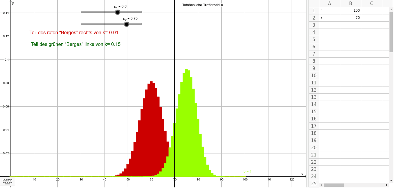Click the spreadsheet scroll up arrow
The image size is (394, 188).
pyautogui.click(x=391, y=9)
